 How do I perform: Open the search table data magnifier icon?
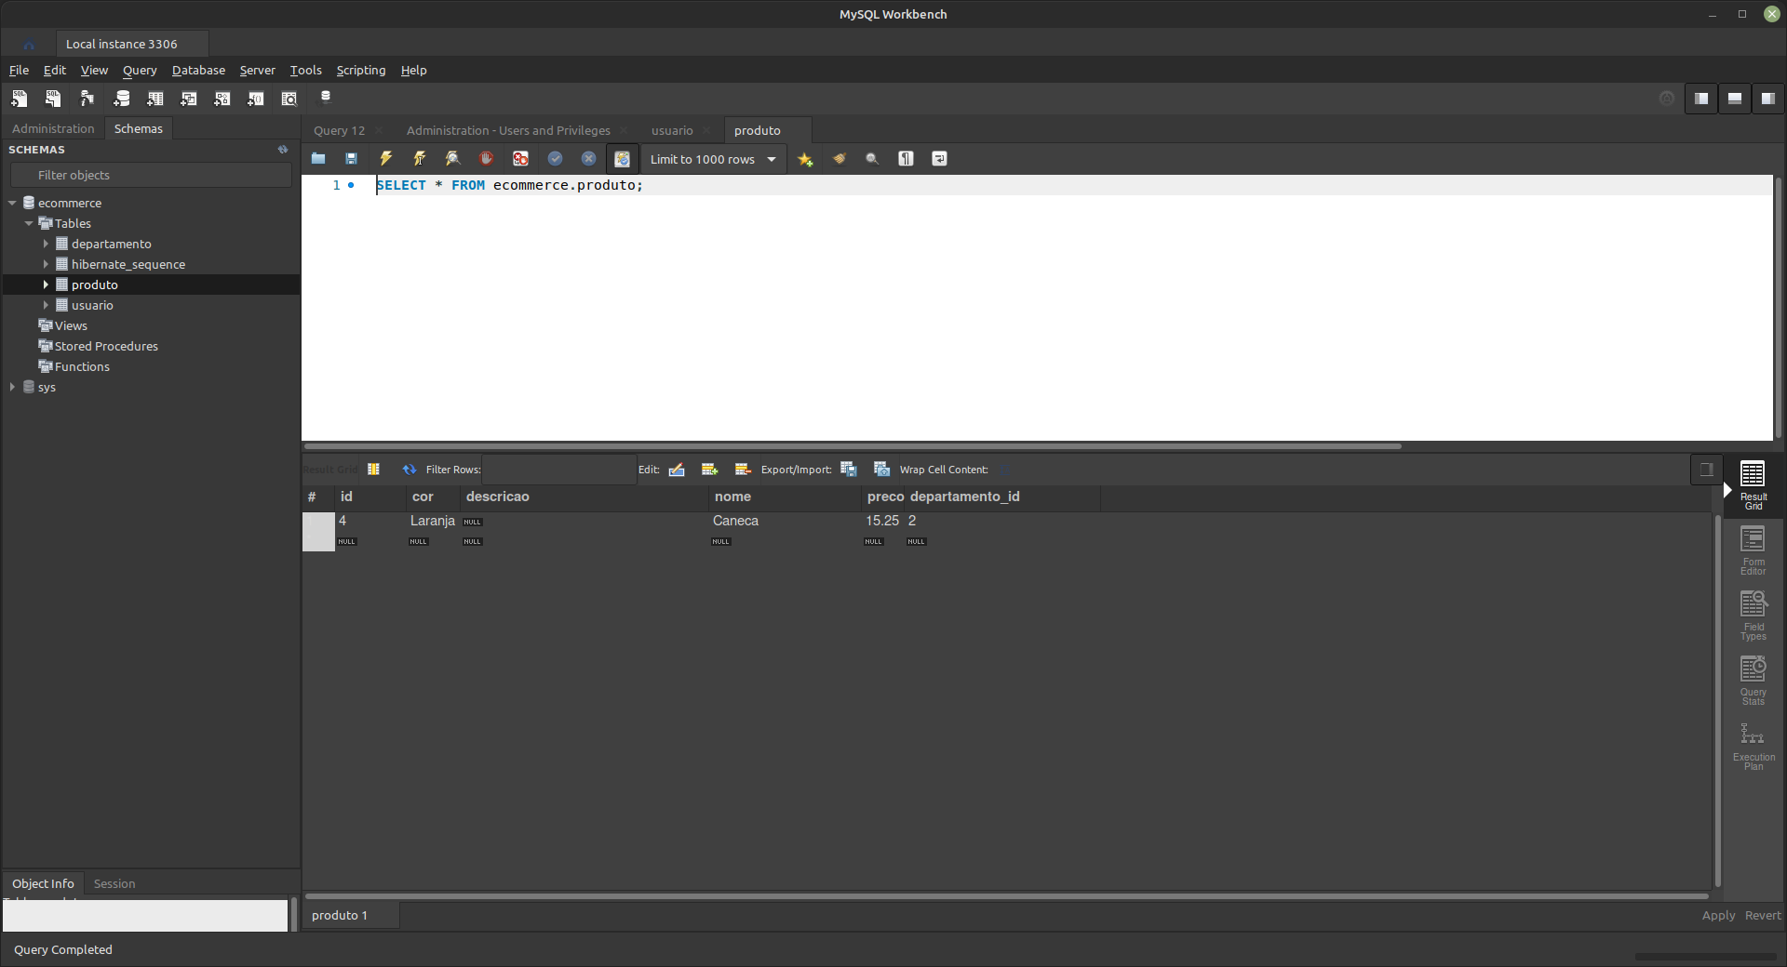click(x=289, y=99)
